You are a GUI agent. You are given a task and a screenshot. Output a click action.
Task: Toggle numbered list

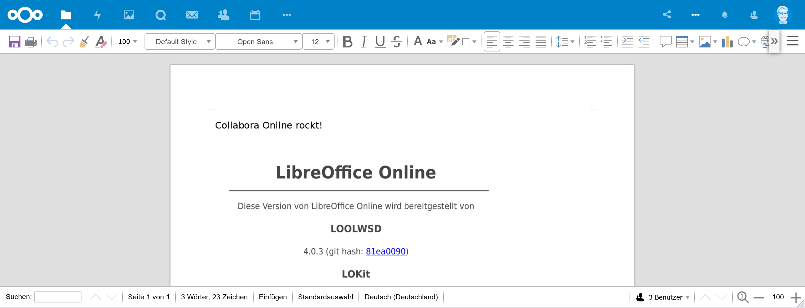[590, 41]
